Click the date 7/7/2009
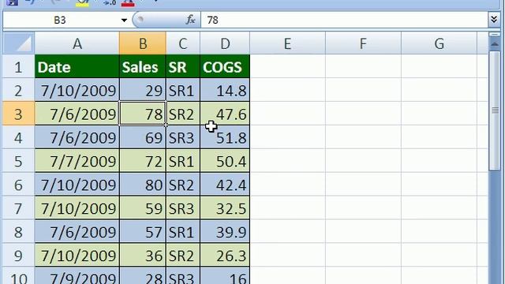The width and height of the screenshot is (505, 284). 77,161
